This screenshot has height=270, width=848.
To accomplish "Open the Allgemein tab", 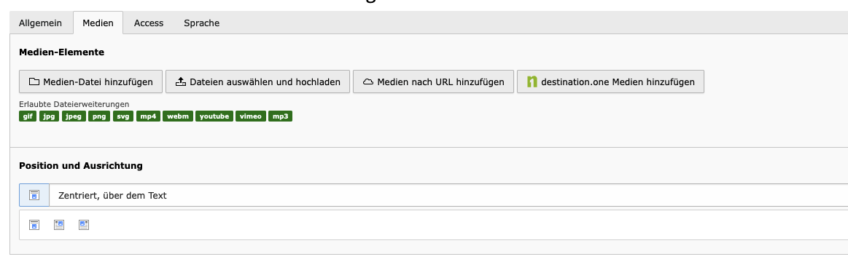I will (x=41, y=23).
